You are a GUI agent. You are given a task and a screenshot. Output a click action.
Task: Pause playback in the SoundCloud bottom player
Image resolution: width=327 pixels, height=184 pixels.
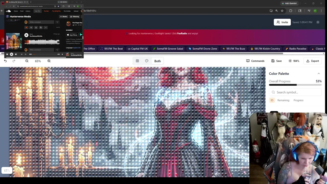pyautogui.click(x=11, y=54)
